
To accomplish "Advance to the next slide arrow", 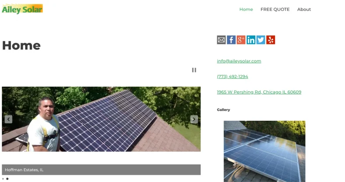I will [194, 119].
